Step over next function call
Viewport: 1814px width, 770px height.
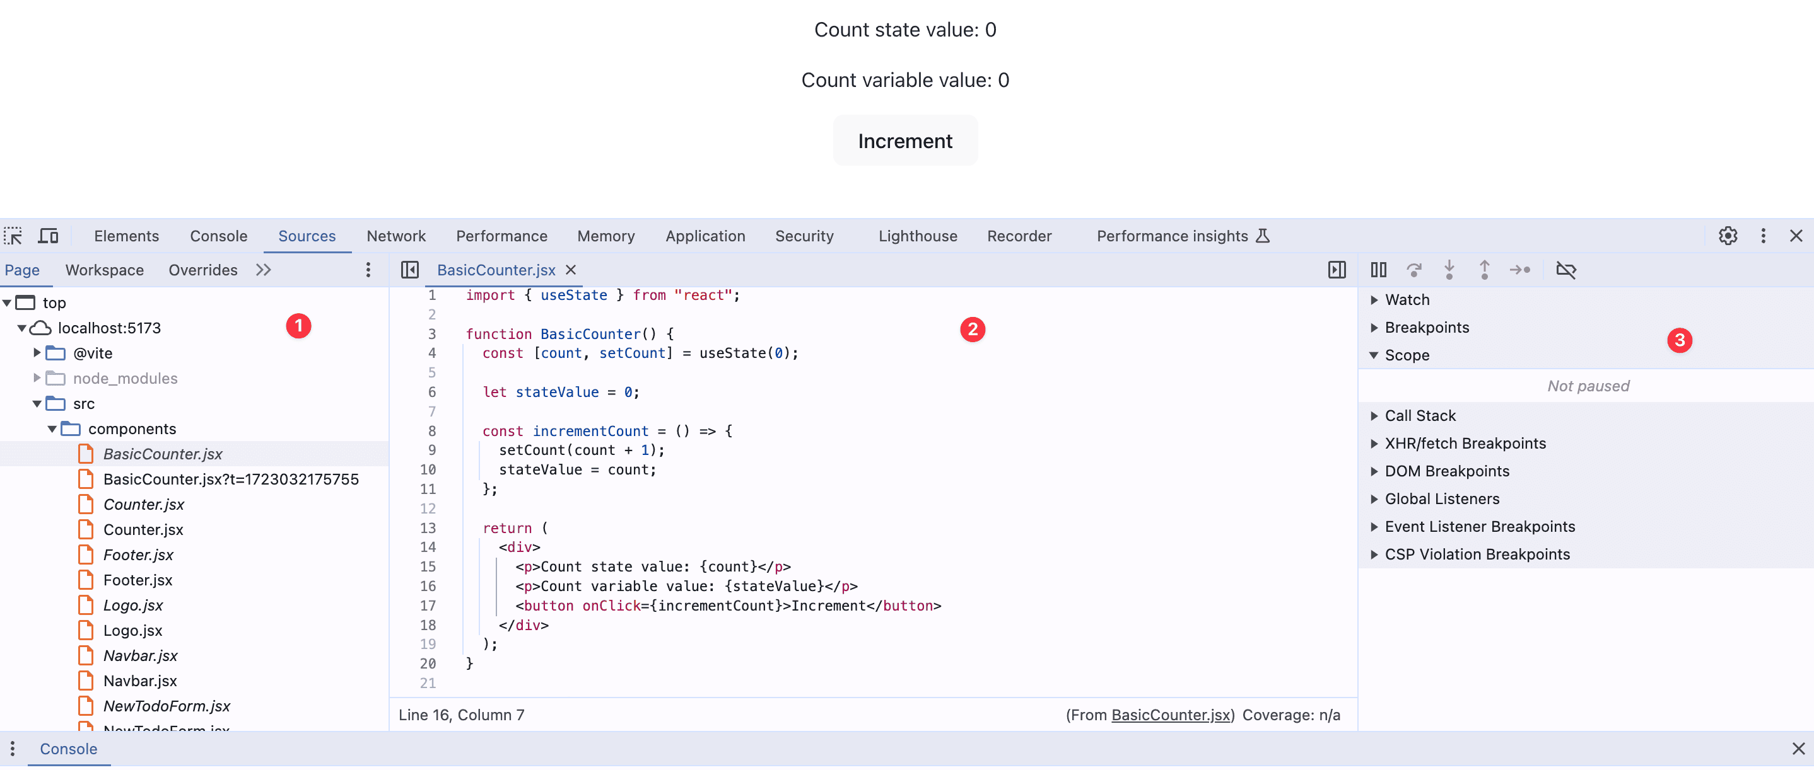click(x=1414, y=270)
